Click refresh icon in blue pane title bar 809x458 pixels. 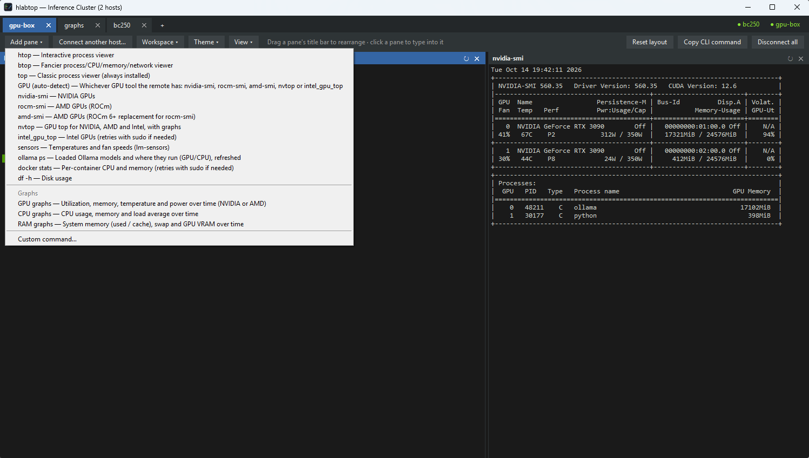[x=466, y=58]
